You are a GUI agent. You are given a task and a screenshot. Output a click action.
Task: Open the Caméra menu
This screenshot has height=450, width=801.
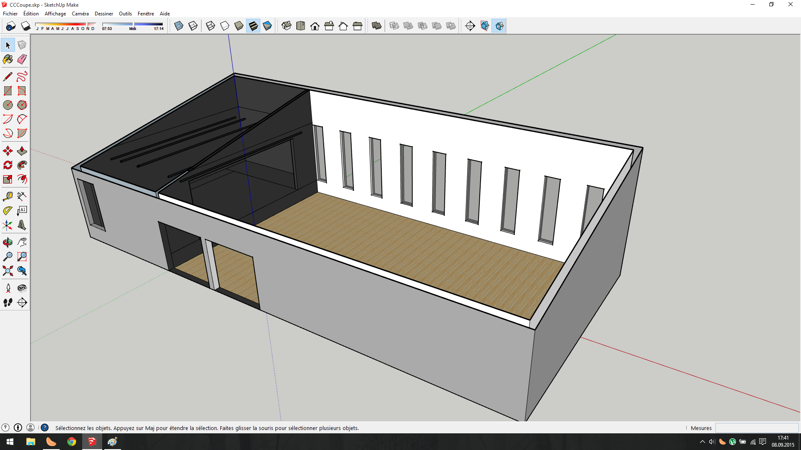click(80, 13)
